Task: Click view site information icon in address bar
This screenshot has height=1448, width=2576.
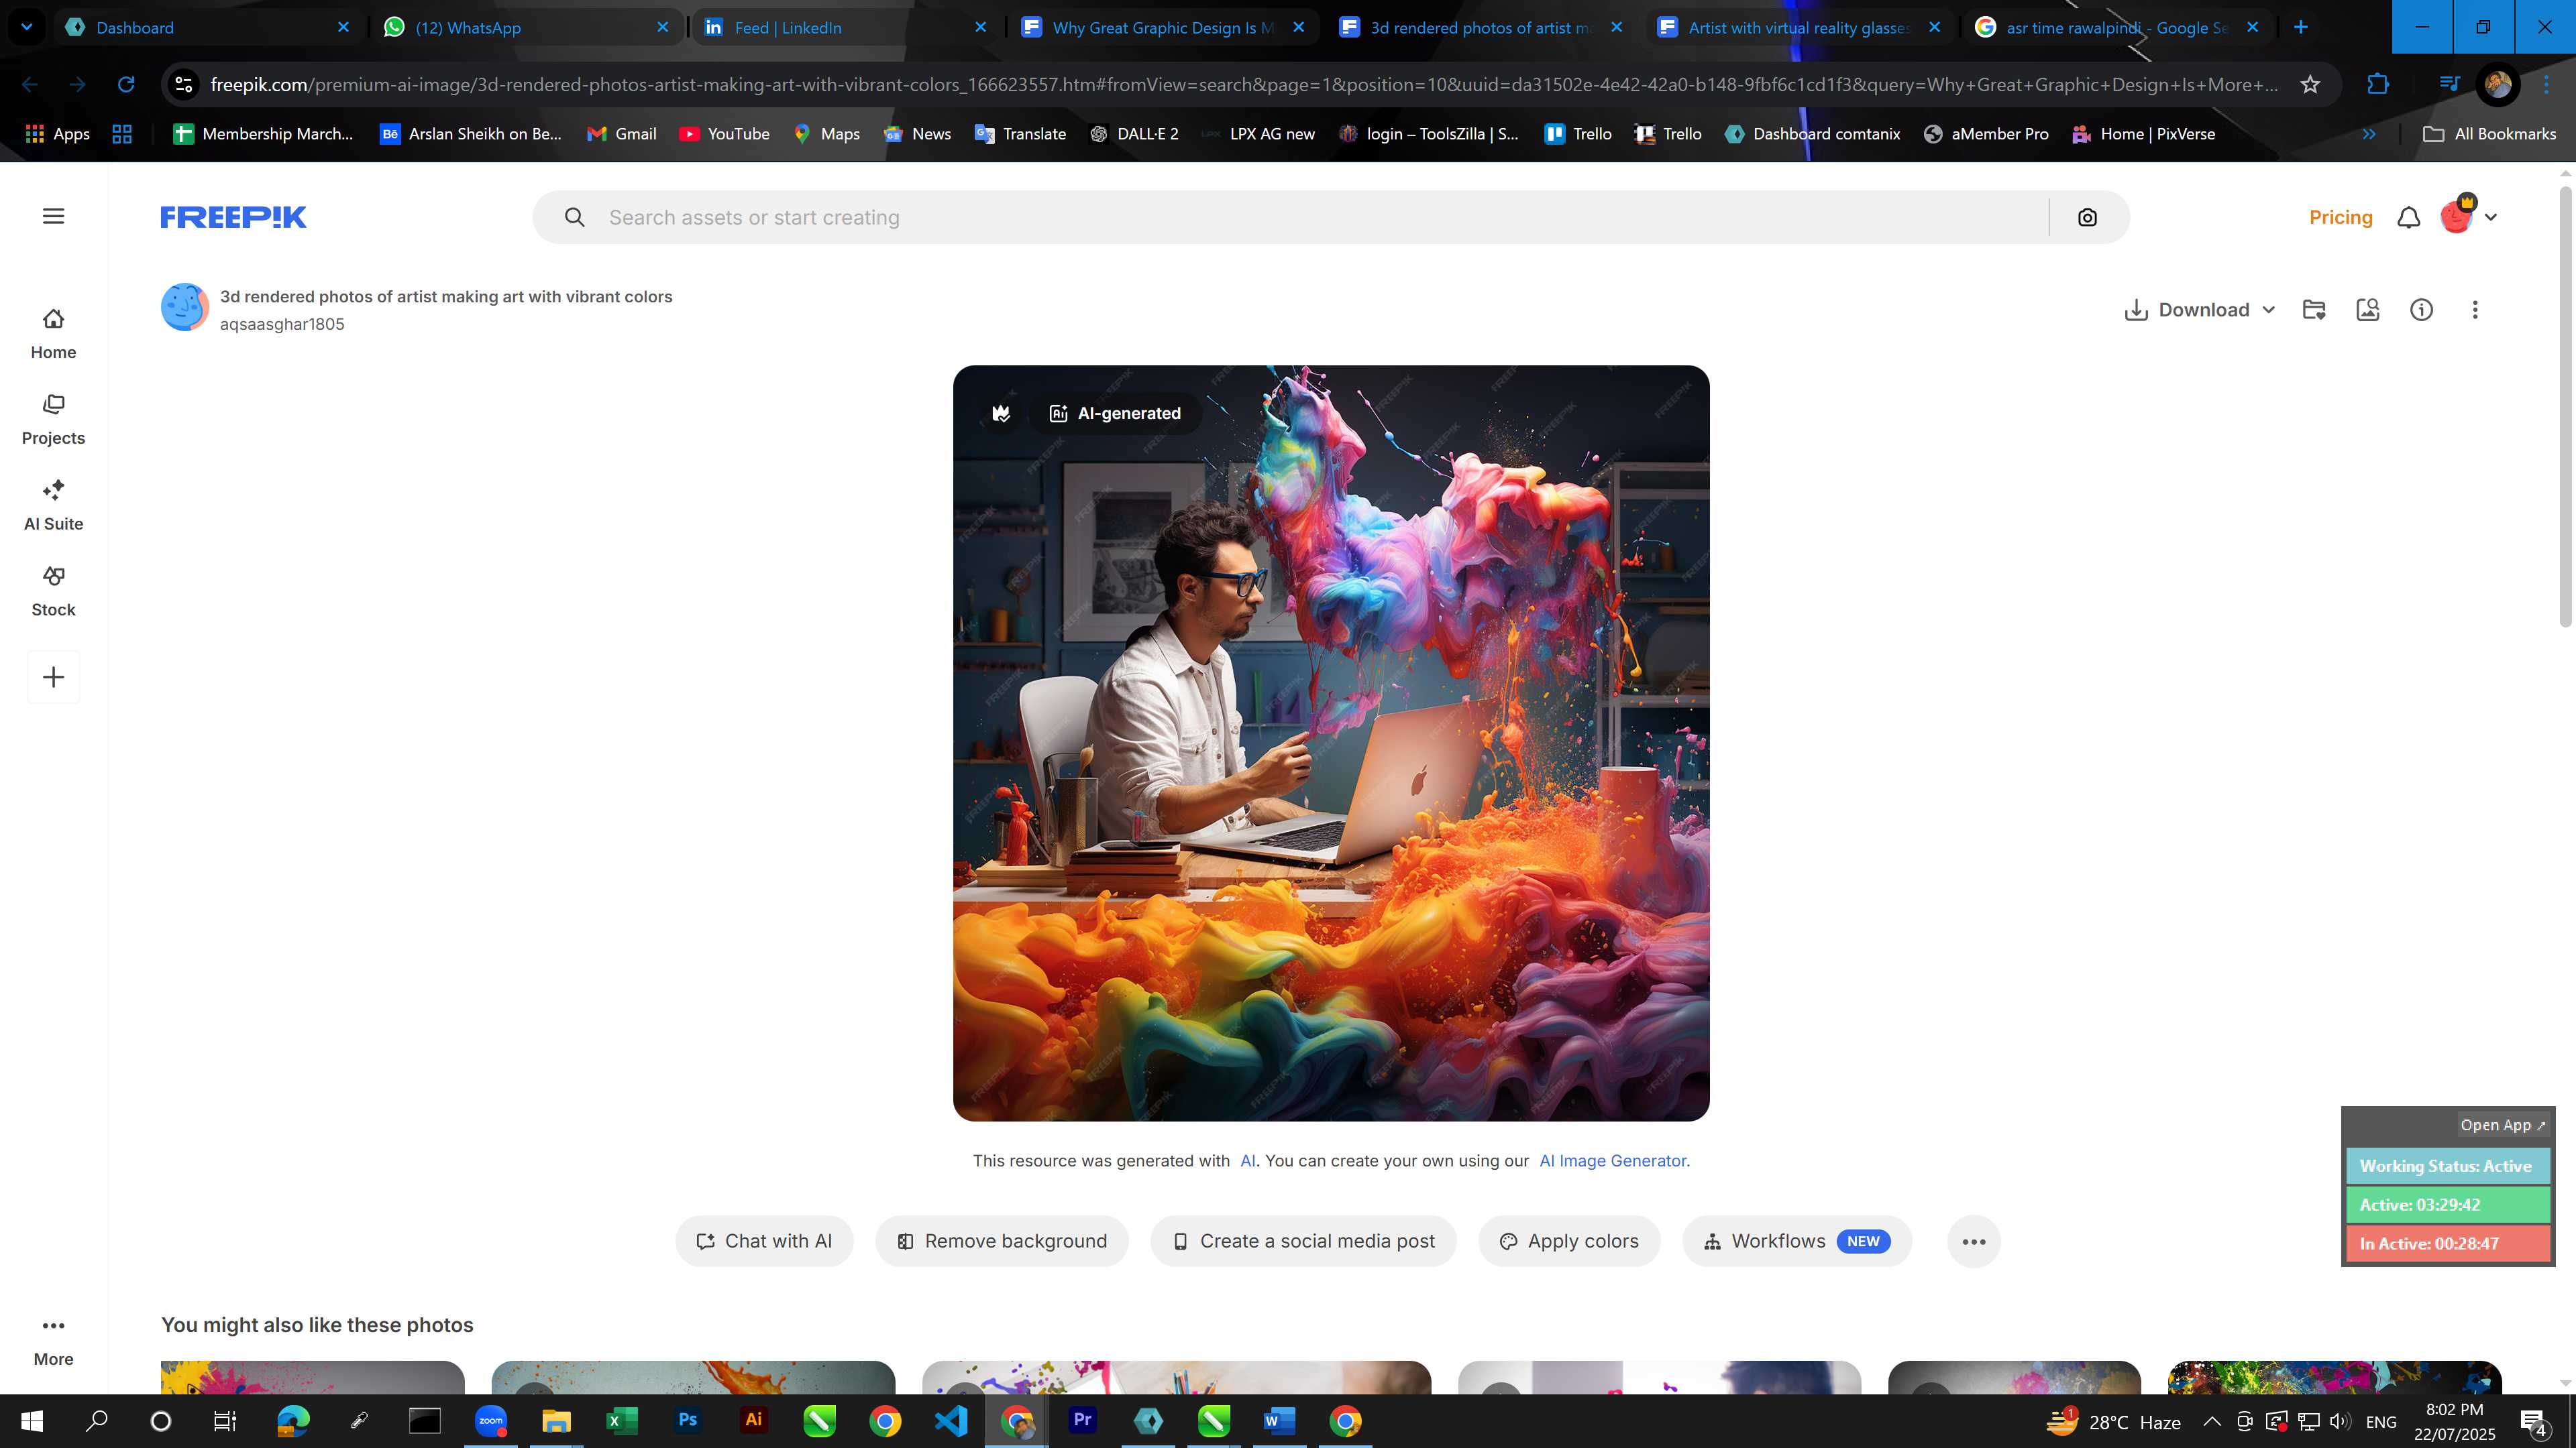Action: [184, 85]
